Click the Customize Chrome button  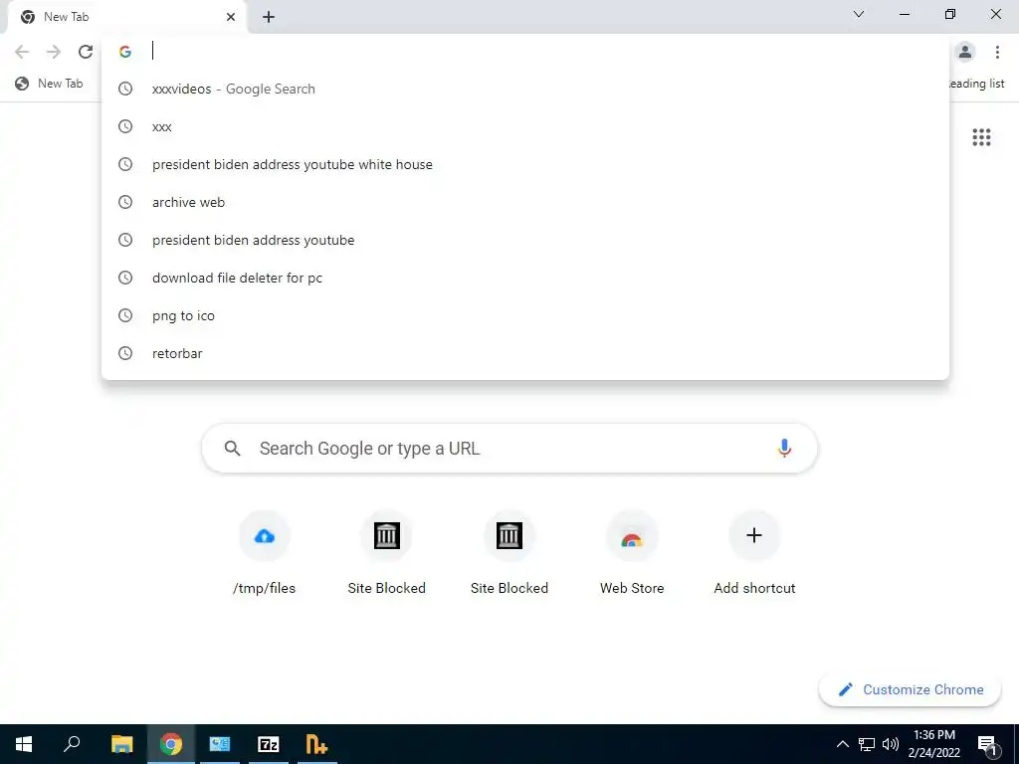(910, 689)
